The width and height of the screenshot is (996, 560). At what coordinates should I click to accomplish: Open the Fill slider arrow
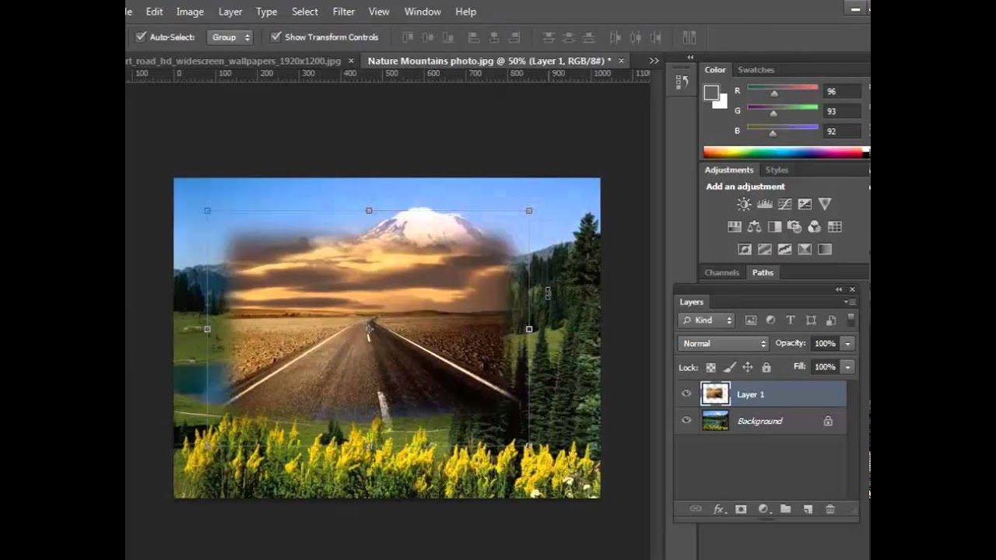pos(847,366)
